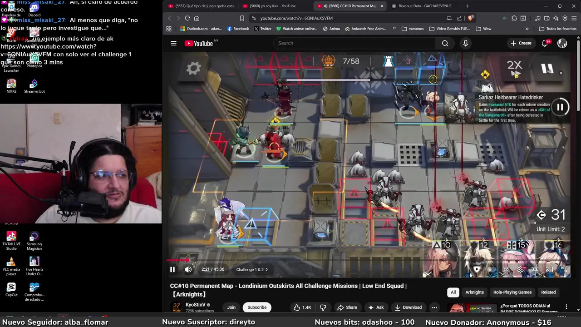Open the NIKKE desktop shortcut
The width and height of the screenshot is (581, 327).
pyautogui.click(x=11, y=86)
